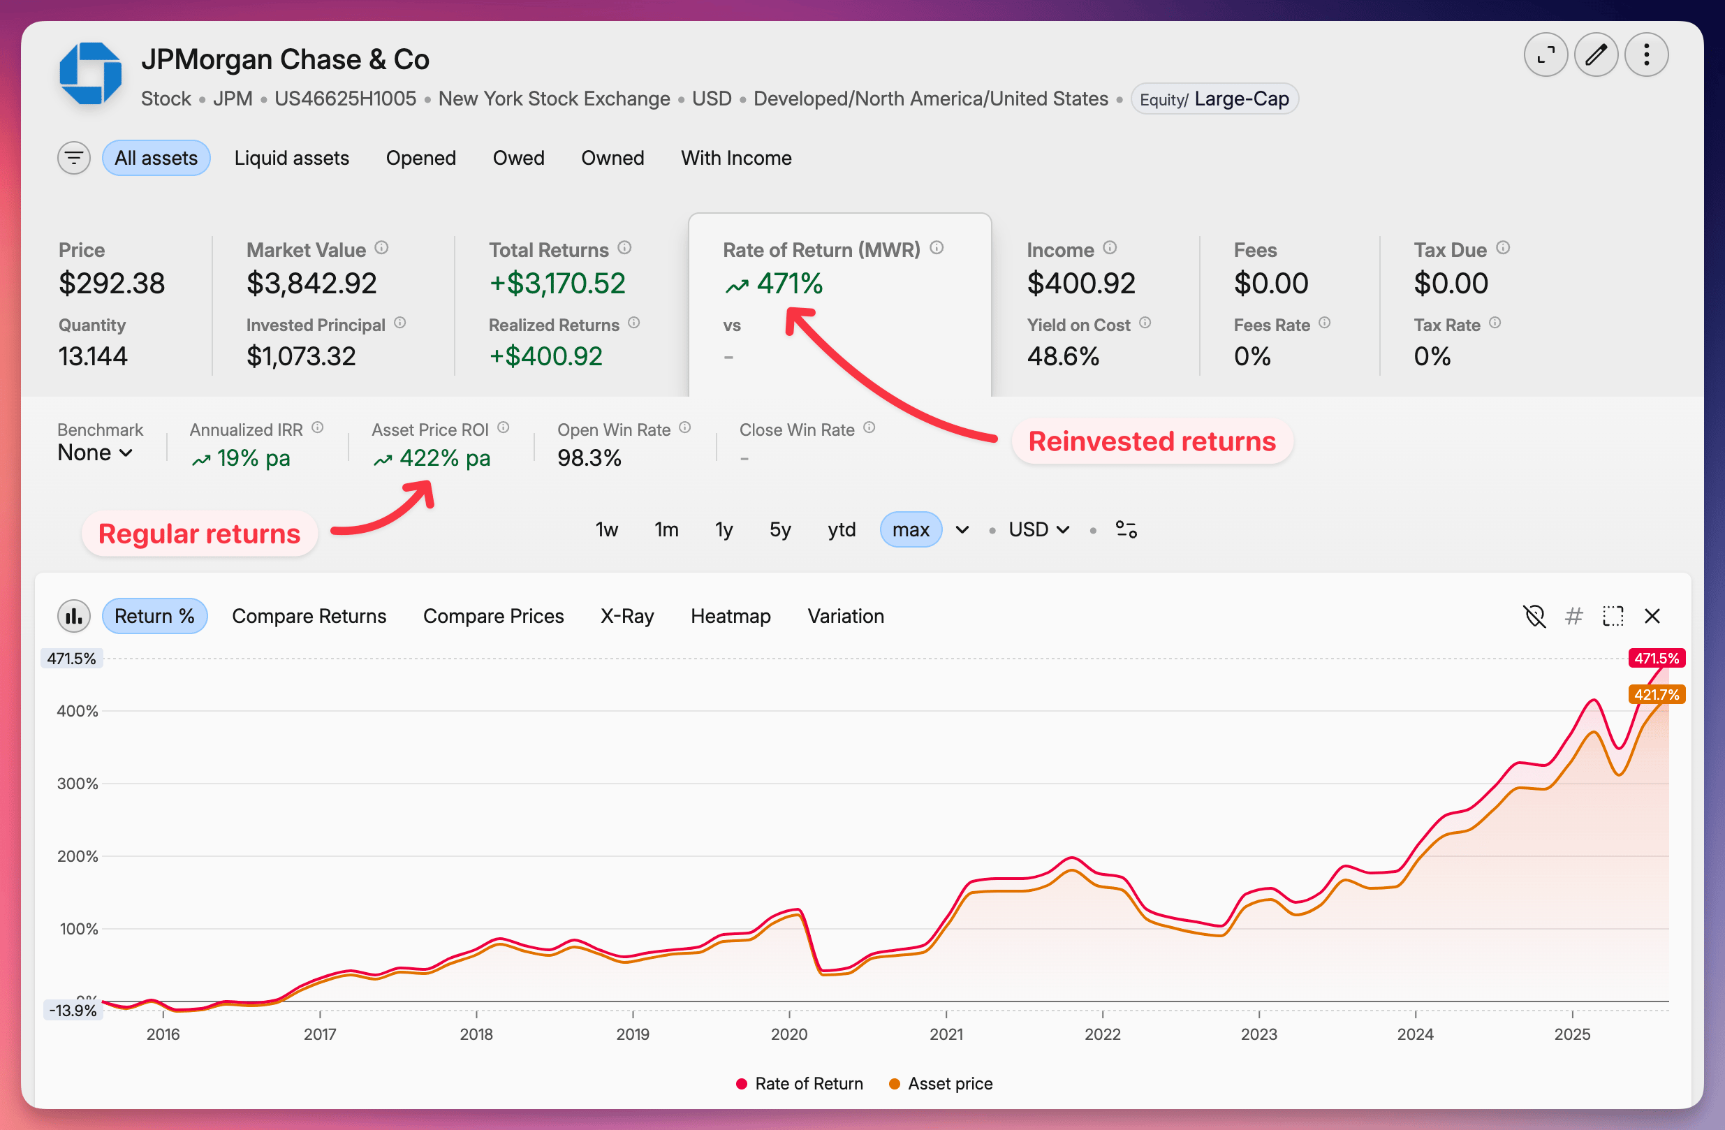Click the JPMorgan Chase logo icon
This screenshot has width=1725, height=1130.
pyautogui.click(x=90, y=73)
